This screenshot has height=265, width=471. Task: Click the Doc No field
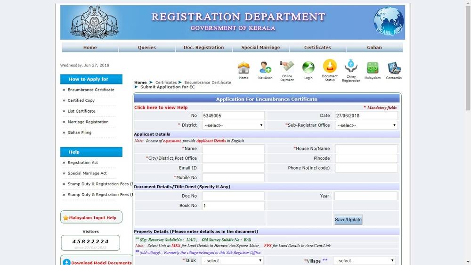(233, 196)
